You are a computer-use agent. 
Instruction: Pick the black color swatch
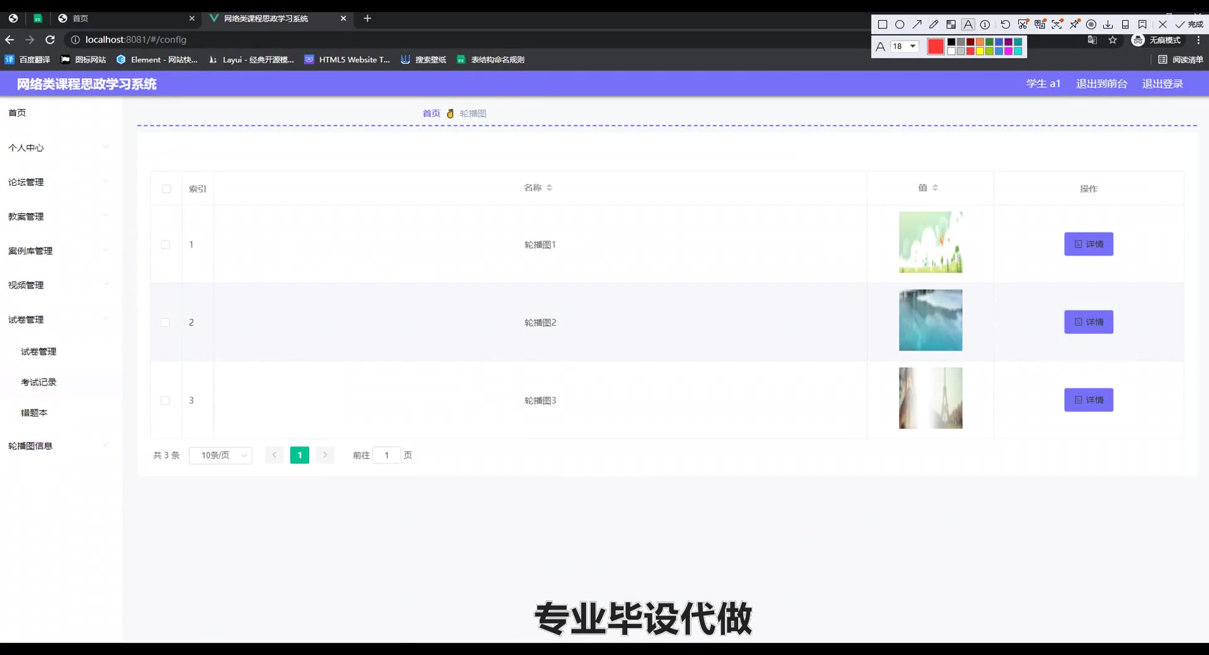(951, 42)
